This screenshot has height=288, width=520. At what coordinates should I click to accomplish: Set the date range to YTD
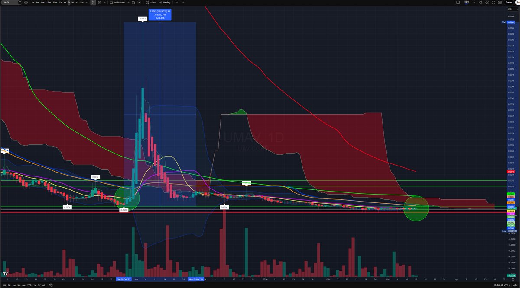pyautogui.click(x=29, y=285)
